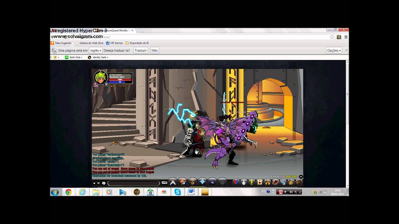Dismiss the translate bar with X
The width and height of the screenshot is (399, 224).
click(346, 50)
